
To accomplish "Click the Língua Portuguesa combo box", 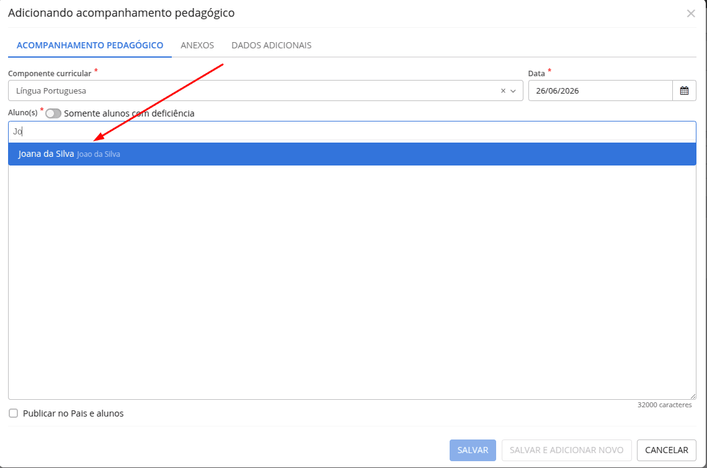I will click(265, 91).
